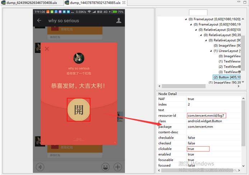Minimize the editor view pane
This screenshot has width=249, height=175.
(x=239, y=2)
